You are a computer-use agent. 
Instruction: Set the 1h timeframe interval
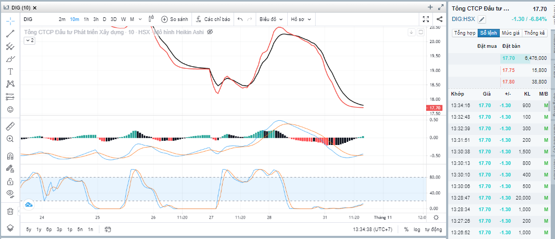[x=86, y=19]
